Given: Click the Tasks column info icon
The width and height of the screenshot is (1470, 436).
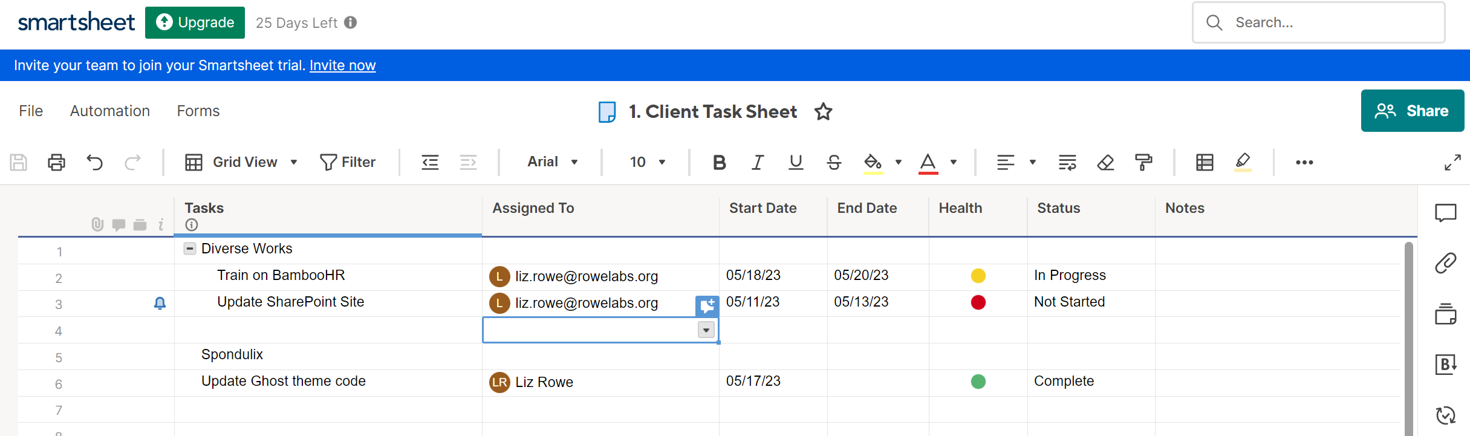Looking at the screenshot, I should tap(192, 225).
